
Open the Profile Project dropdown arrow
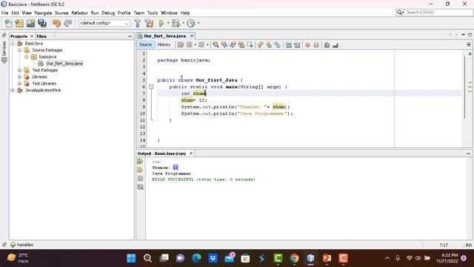pyautogui.click(x=198, y=23)
